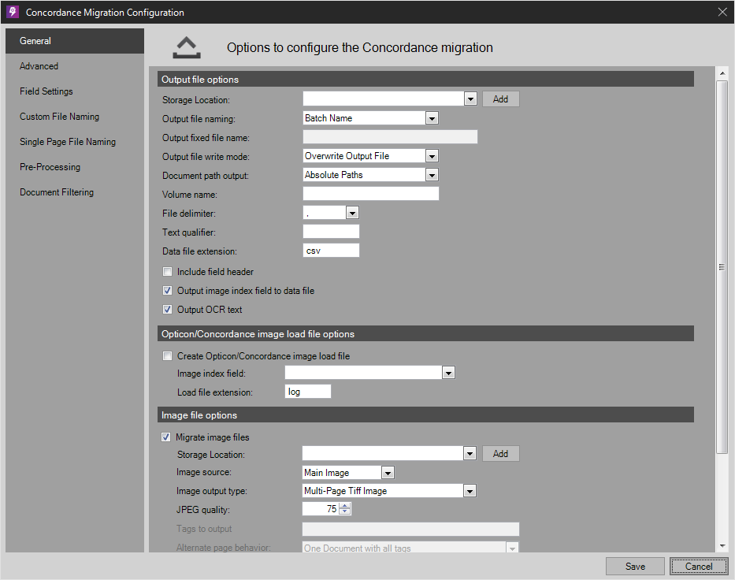This screenshot has width=735, height=580.
Task: Click the JPEG quality value field
Action: tap(321, 509)
